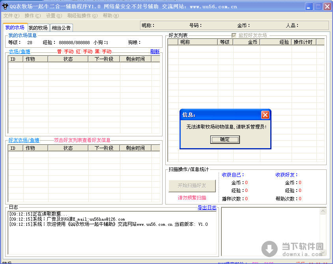Open the 农场/鱼塘 link

tap(20, 52)
